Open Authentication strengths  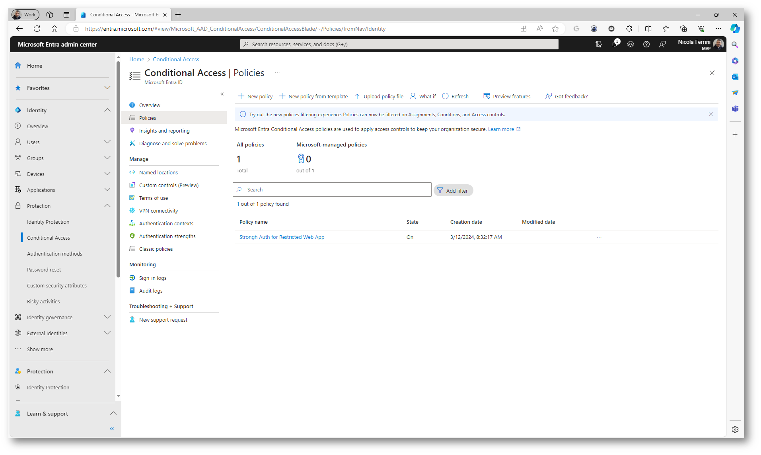tap(167, 236)
